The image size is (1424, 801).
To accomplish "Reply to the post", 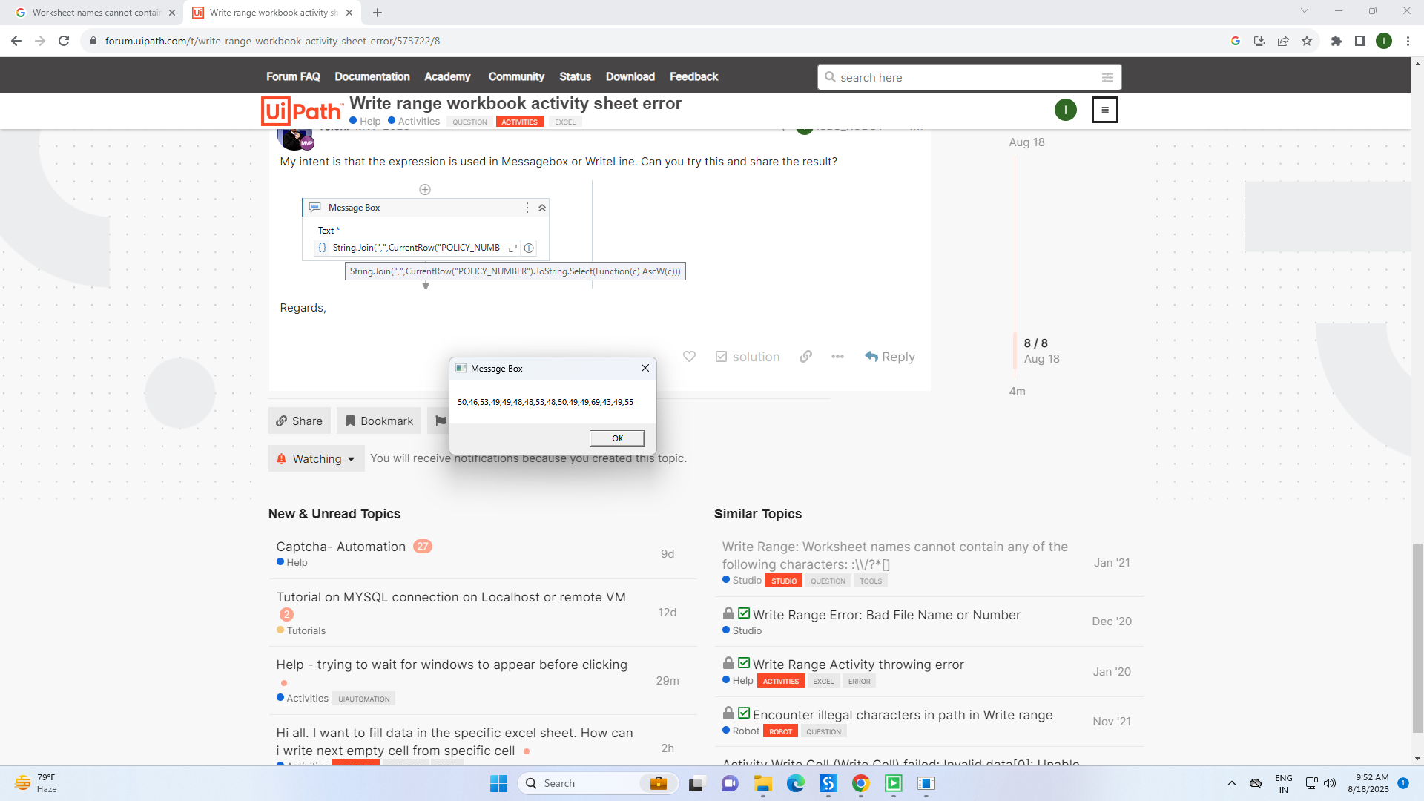I will pos(889,357).
